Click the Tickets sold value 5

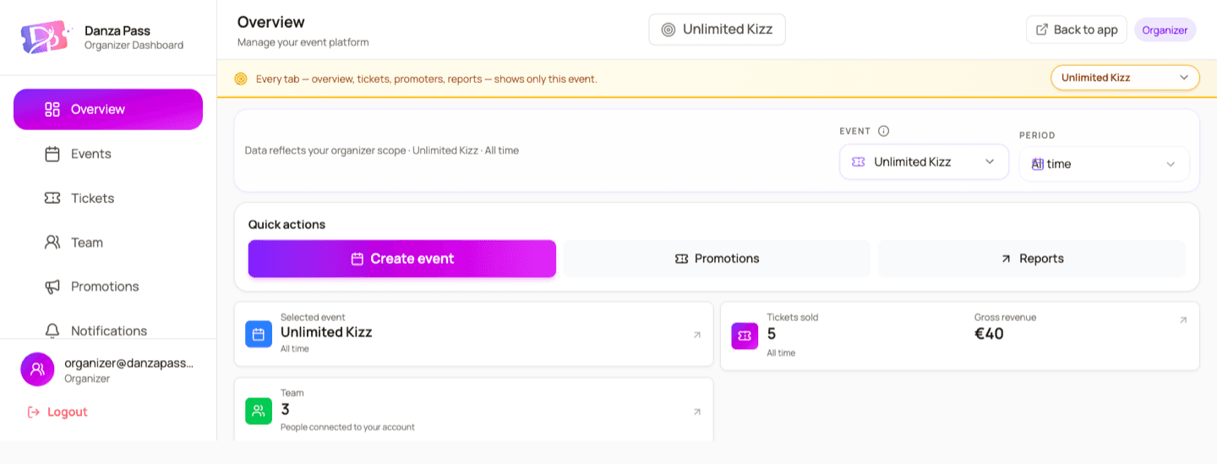point(772,334)
